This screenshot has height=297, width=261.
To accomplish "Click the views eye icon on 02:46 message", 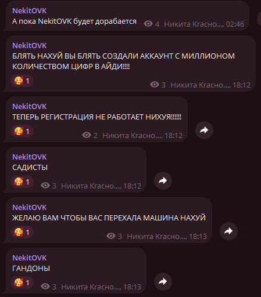I will pos(148,24).
